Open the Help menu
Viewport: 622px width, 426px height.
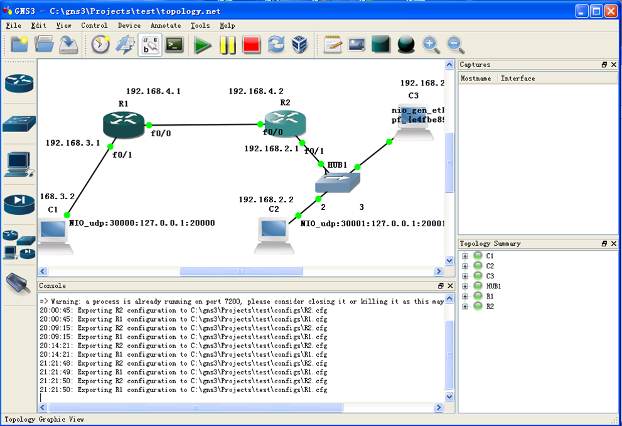click(227, 25)
